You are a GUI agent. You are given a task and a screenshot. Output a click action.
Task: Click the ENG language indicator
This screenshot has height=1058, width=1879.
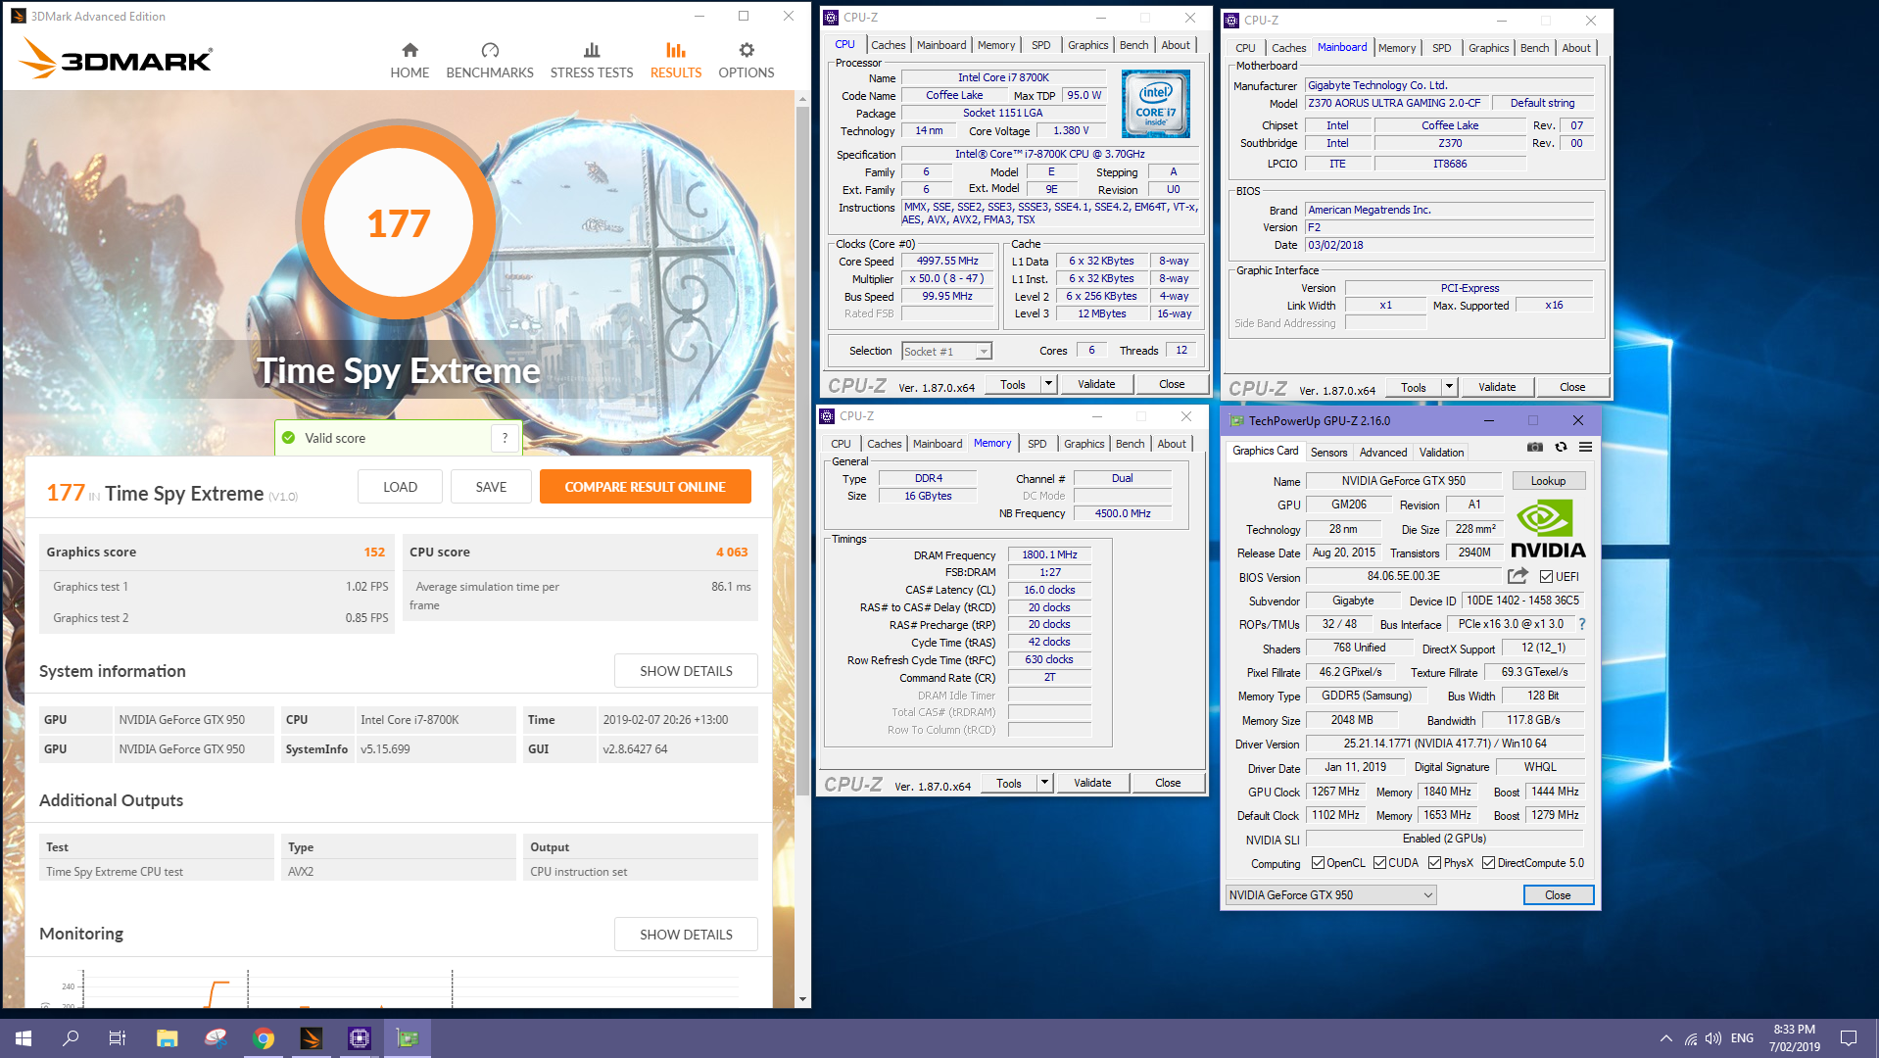pyautogui.click(x=1742, y=1038)
